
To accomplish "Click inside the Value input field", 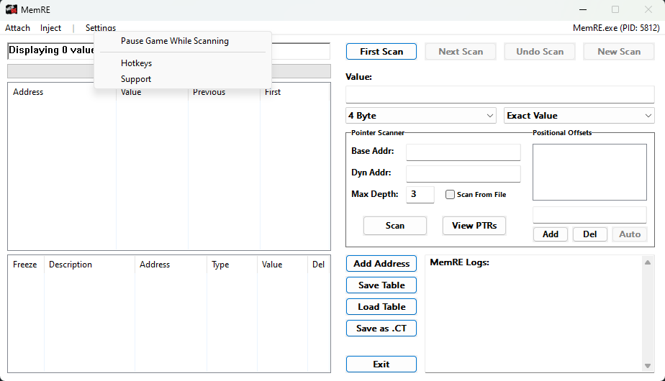I will coord(499,94).
